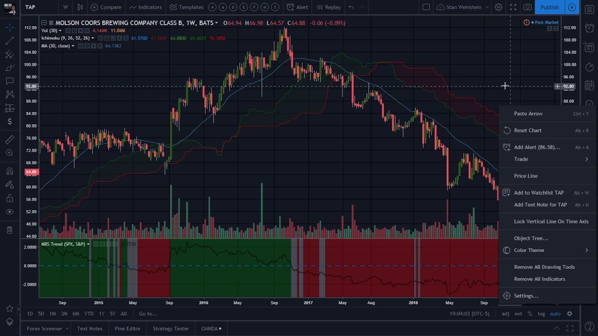This screenshot has width=598, height=336.
Task: Open the object tree layers icon
Action: (9, 322)
